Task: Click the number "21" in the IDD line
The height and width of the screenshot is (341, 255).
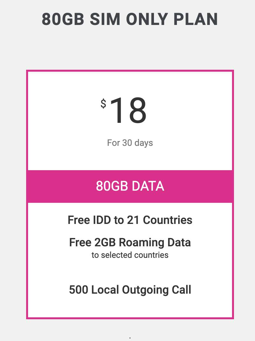Action: tap(134, 220)
